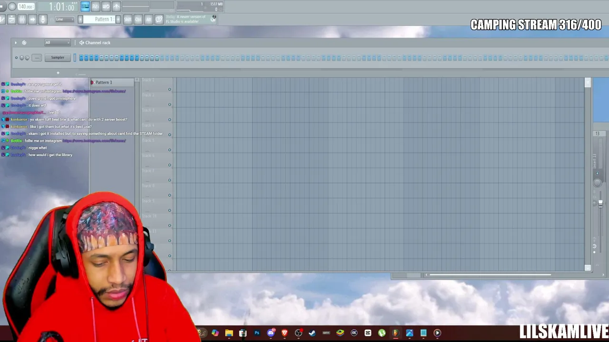Open CapCut from the taskbar
This screenshot has height=342, width=609.
click(368, 333)
